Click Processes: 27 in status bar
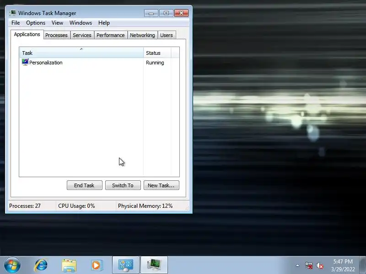Screen dimensions: 366x274 pos(25,206)
